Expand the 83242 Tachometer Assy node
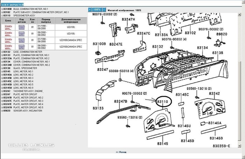 tap(1, 91)
